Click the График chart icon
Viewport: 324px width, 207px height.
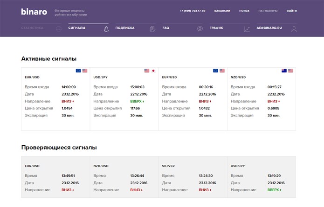[247, 29]
